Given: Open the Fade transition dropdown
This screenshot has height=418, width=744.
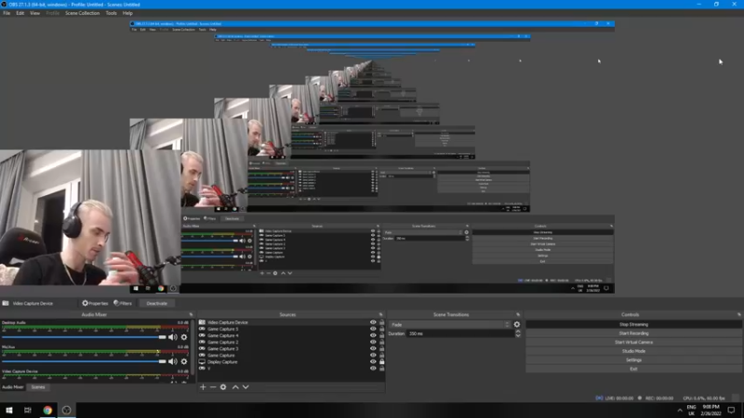Looking at the screenshot, I should [x=449, y=324].
